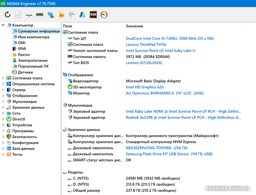Image resolution: width=256 pixels, height=195 pixels.
Task: Click the Хранение данных section heading in details
Action: [84, 129]
